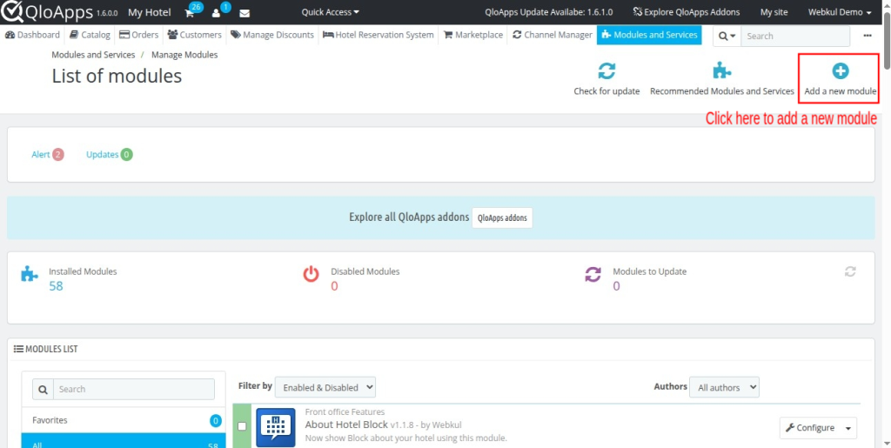Open the Catalog menu

pos(90,35)
